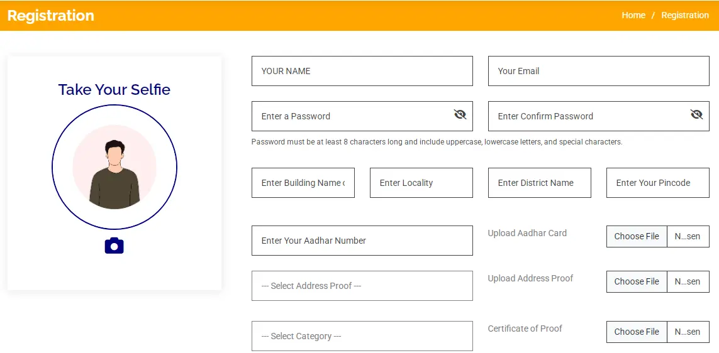719x353 pixels.
Task: Focus the YOUR NAME input field
Action: [x=362, y=71]
